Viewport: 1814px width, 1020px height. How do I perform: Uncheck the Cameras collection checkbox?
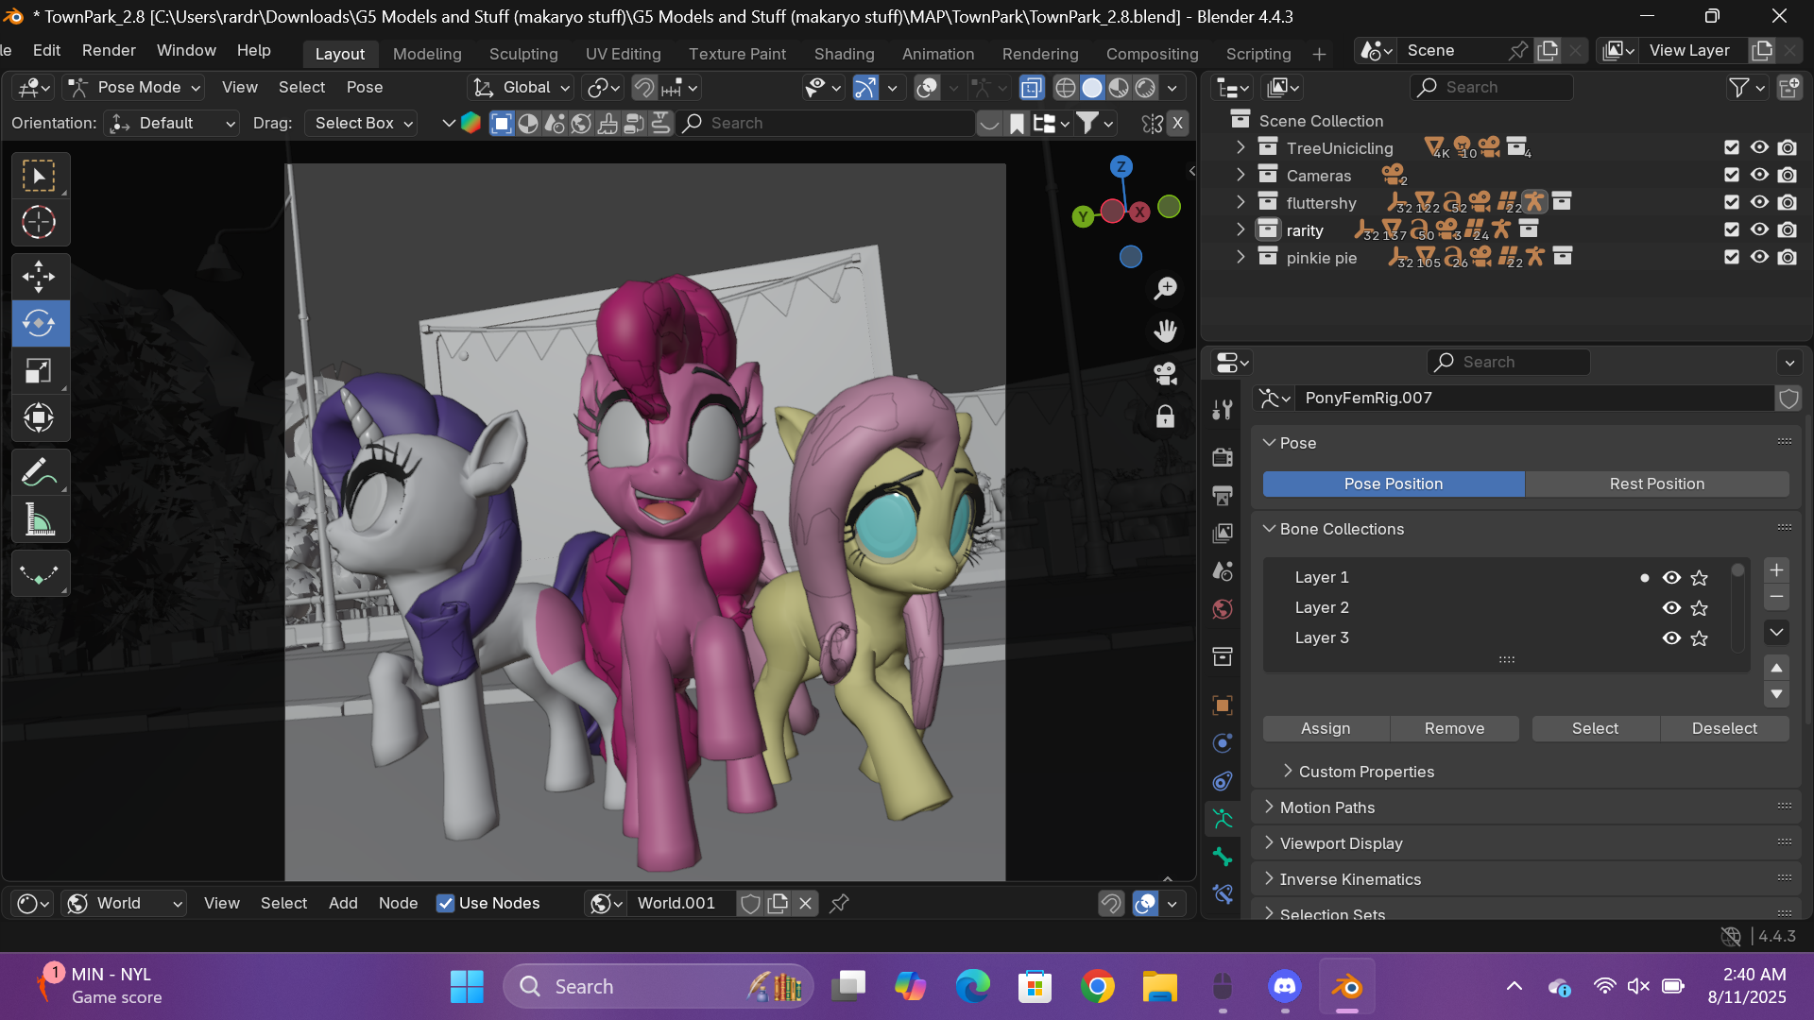click(x=1731, y=175)
